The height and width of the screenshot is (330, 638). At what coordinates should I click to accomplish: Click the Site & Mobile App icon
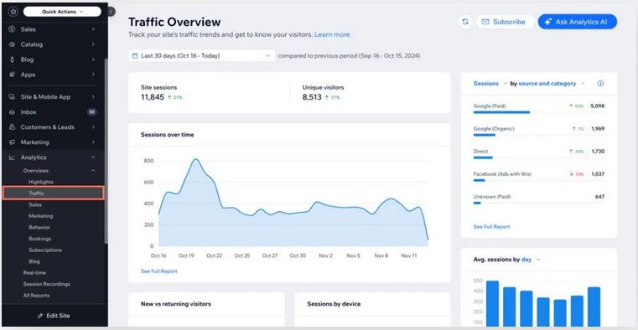point(12,96)
